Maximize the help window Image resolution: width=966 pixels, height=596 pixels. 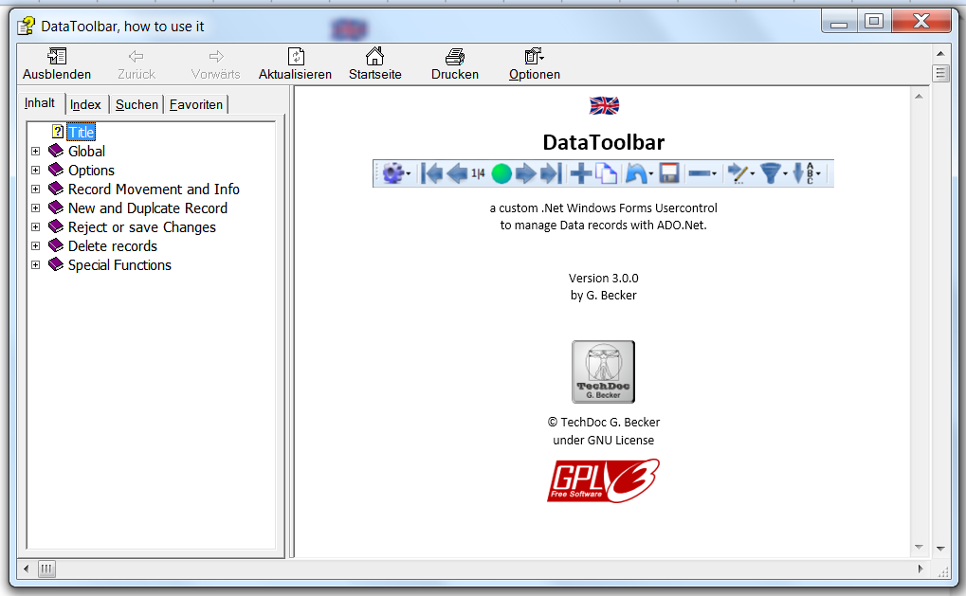(x=874, y=22)
